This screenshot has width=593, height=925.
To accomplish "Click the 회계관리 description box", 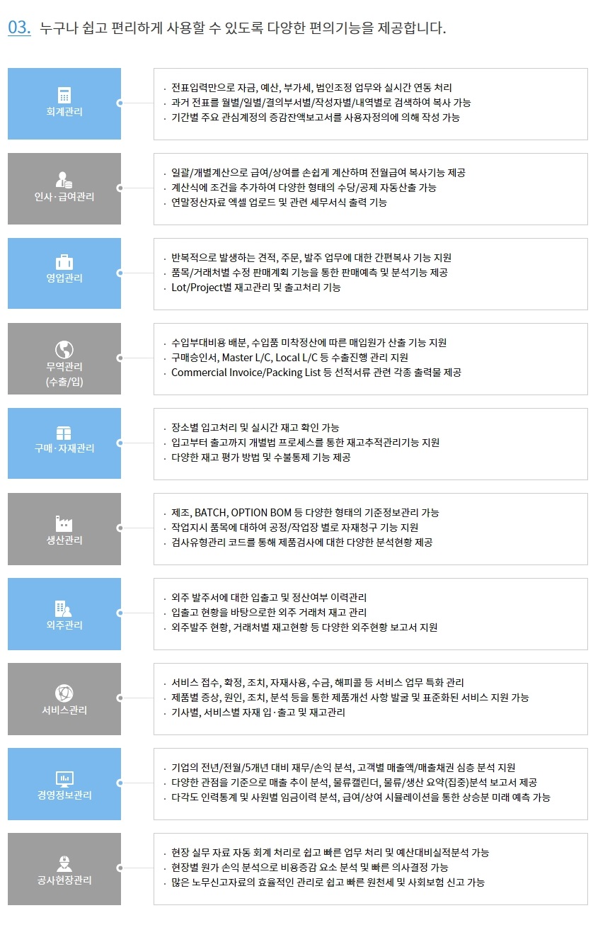I will pyautogui.click(x=371, y=103).
